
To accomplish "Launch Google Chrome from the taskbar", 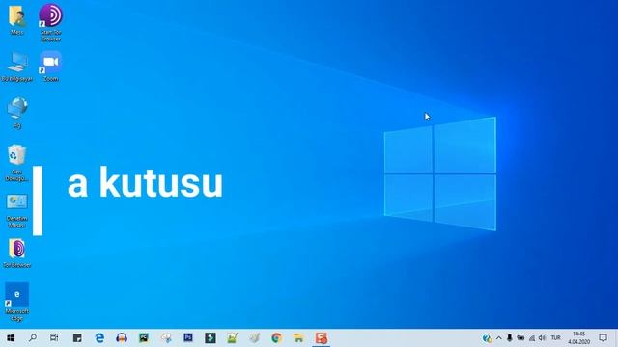I will [x=277, y=338].
